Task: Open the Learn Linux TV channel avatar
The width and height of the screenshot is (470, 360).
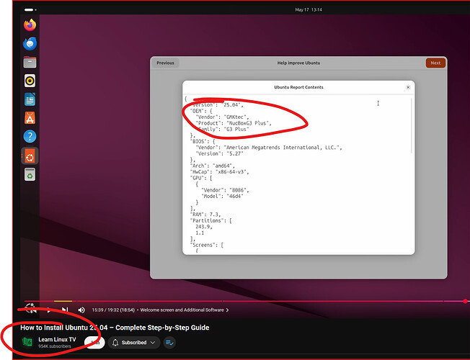Action: 27,342
